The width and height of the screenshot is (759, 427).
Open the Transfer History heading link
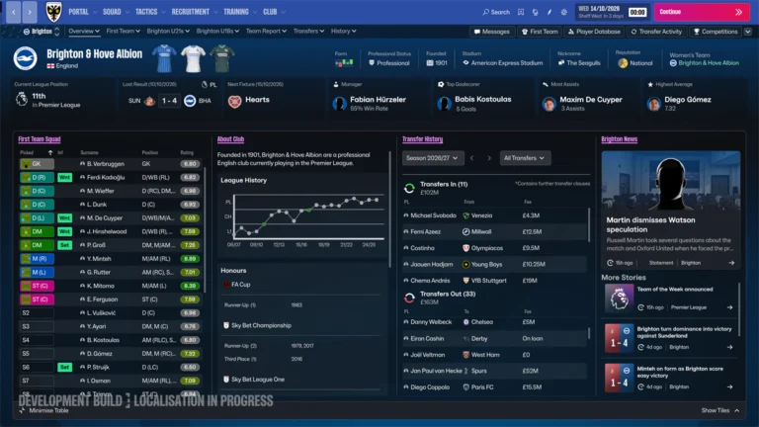423,139
